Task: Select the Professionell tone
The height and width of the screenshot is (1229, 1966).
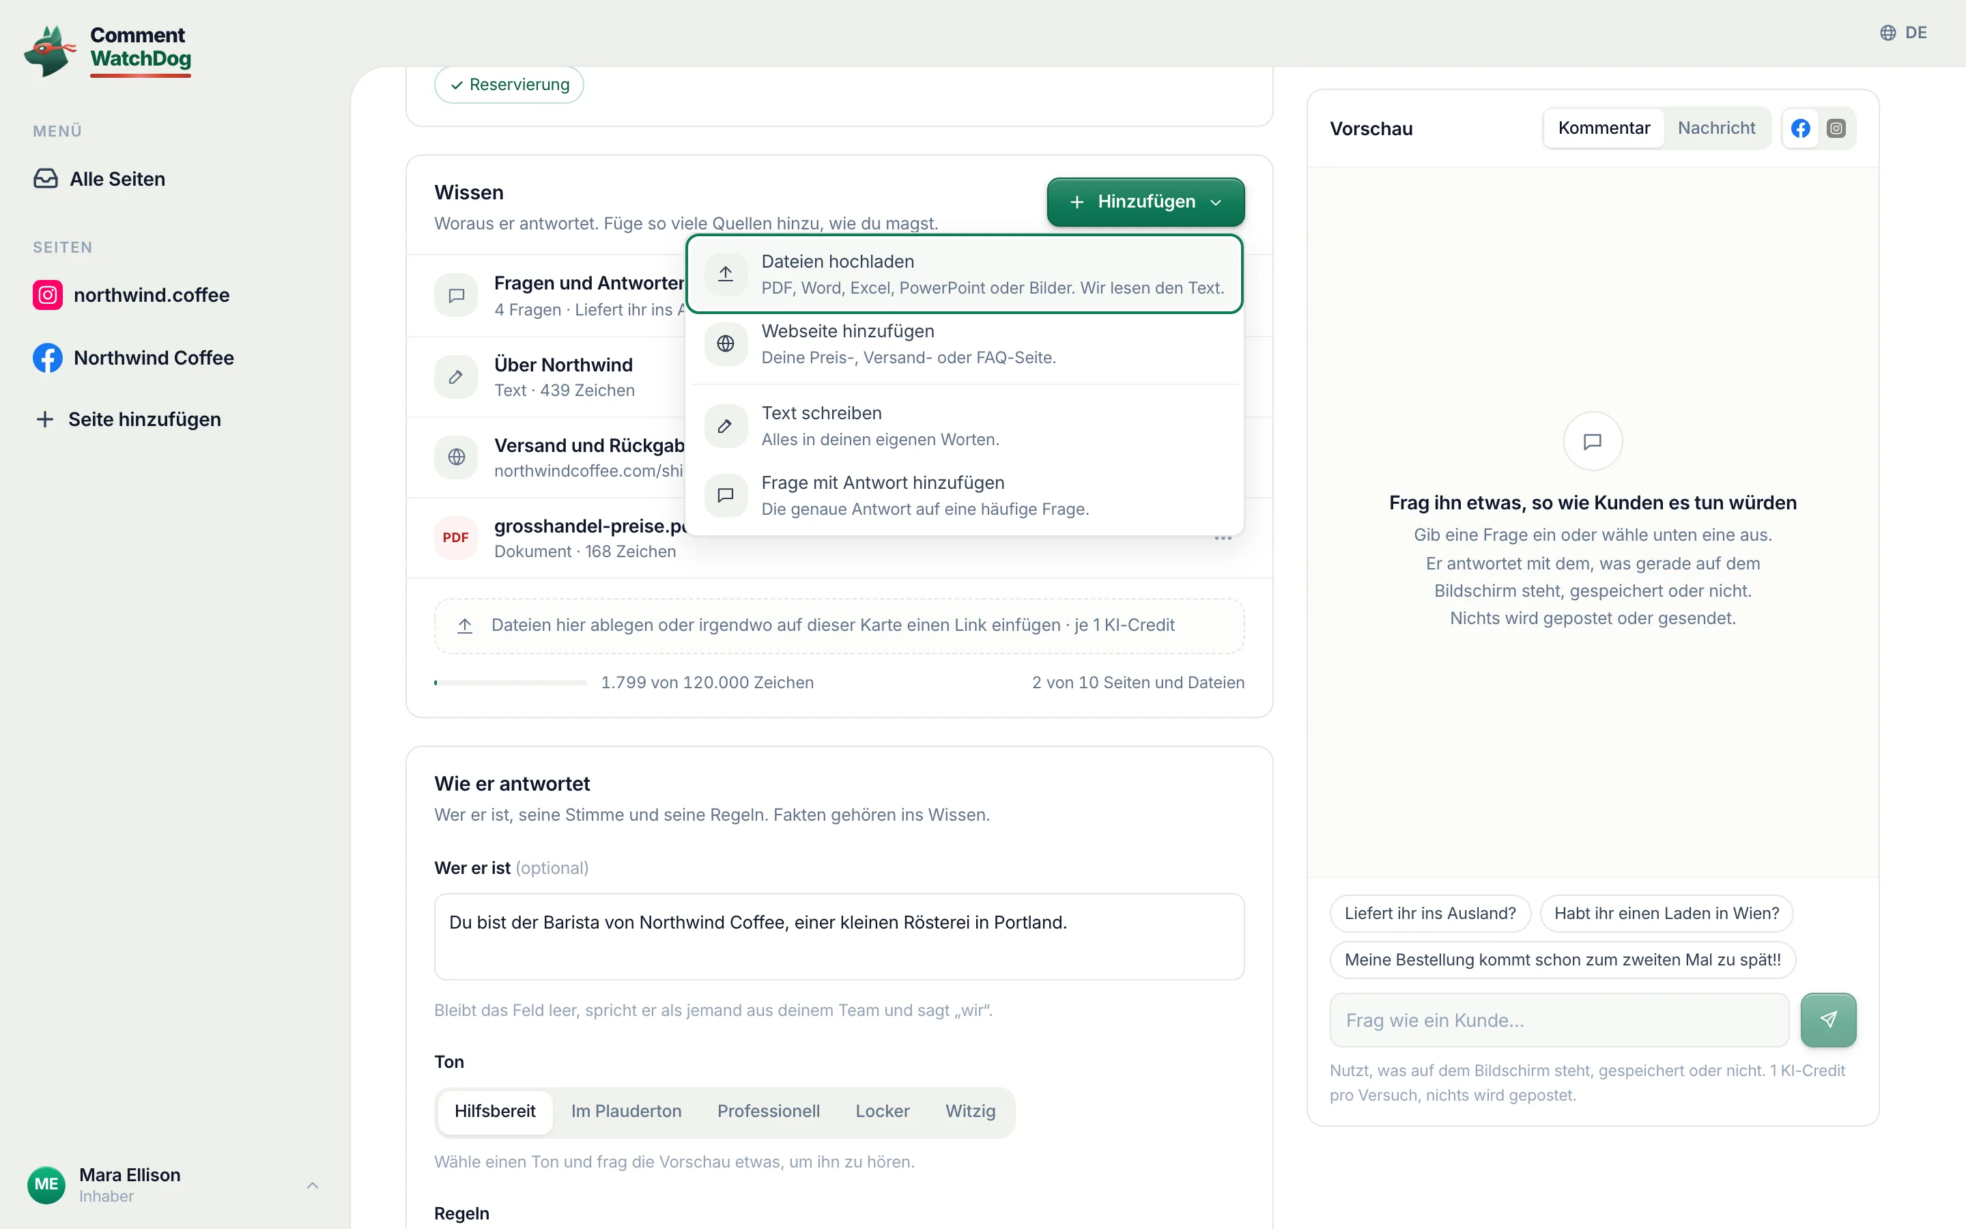Action: point(769,1111)
